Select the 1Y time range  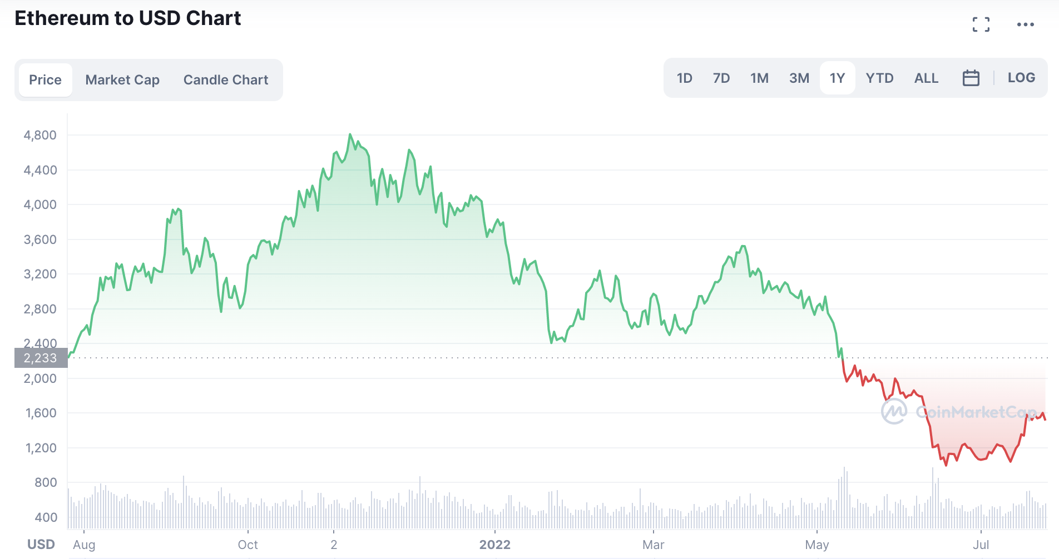(837, 78)
